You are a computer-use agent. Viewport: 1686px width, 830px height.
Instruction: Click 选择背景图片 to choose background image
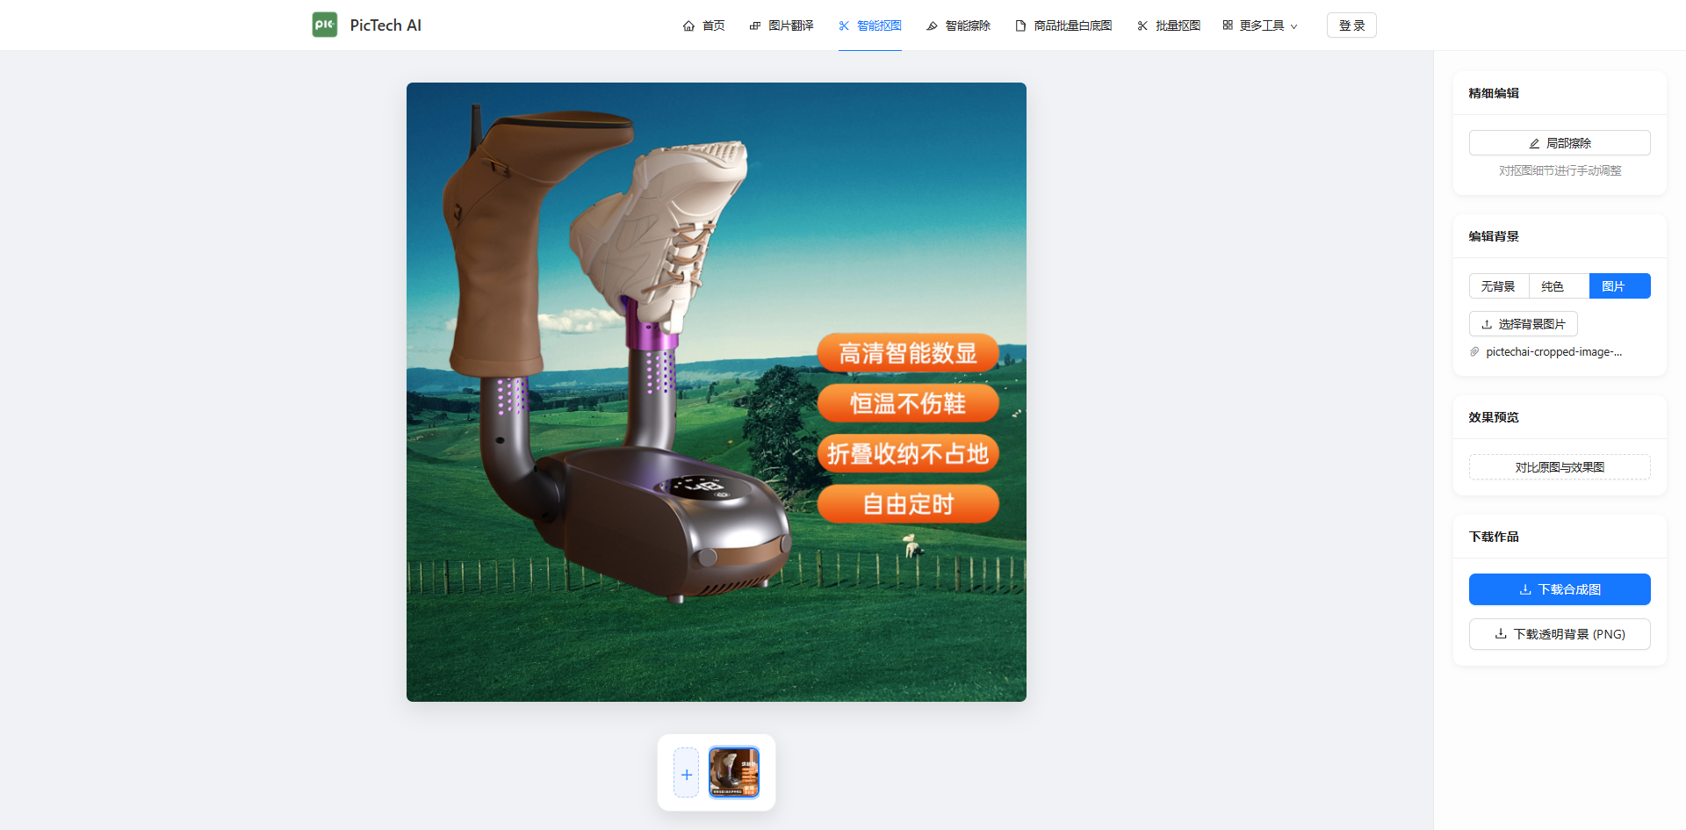1523,324
